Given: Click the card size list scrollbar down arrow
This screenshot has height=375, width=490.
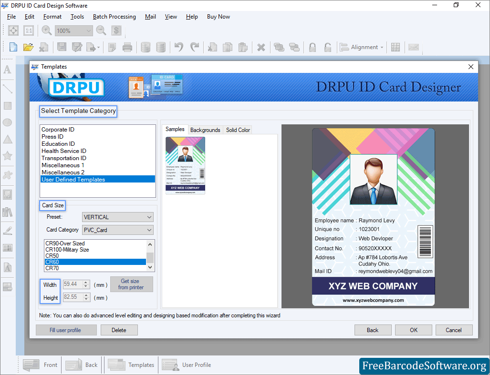Looking at the screenshot, I should pos(150,267).
